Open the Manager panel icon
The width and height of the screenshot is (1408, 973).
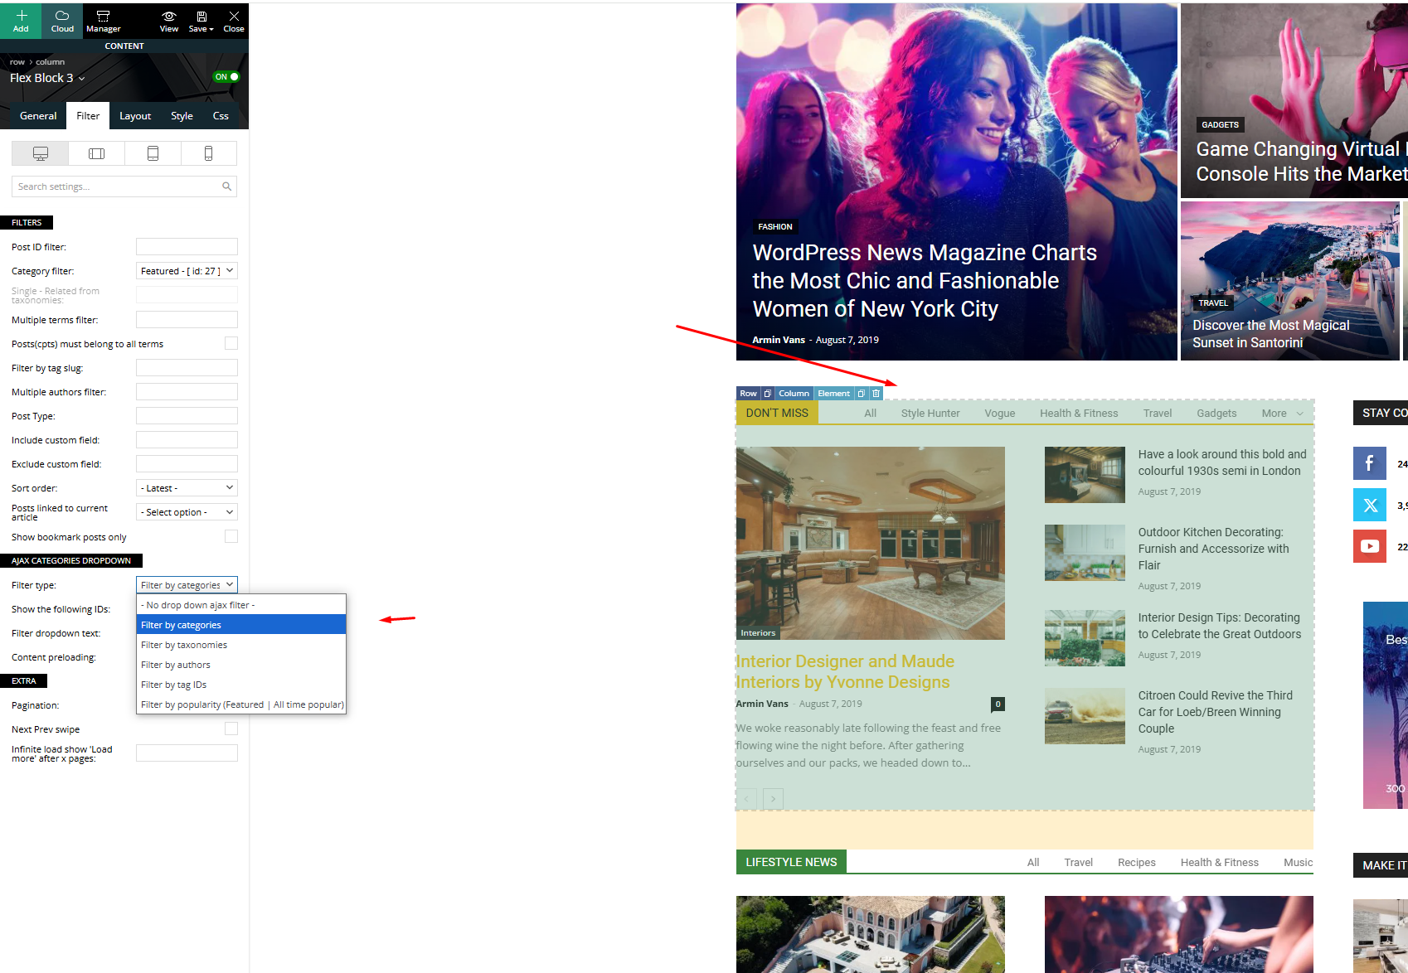[x=103, y=16]
